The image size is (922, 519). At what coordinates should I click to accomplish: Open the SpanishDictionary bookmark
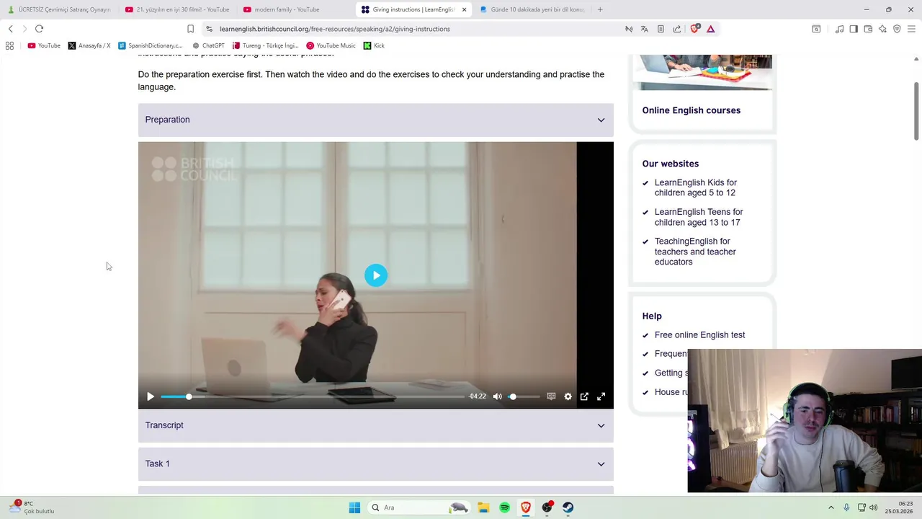click(x=150, y=45)
